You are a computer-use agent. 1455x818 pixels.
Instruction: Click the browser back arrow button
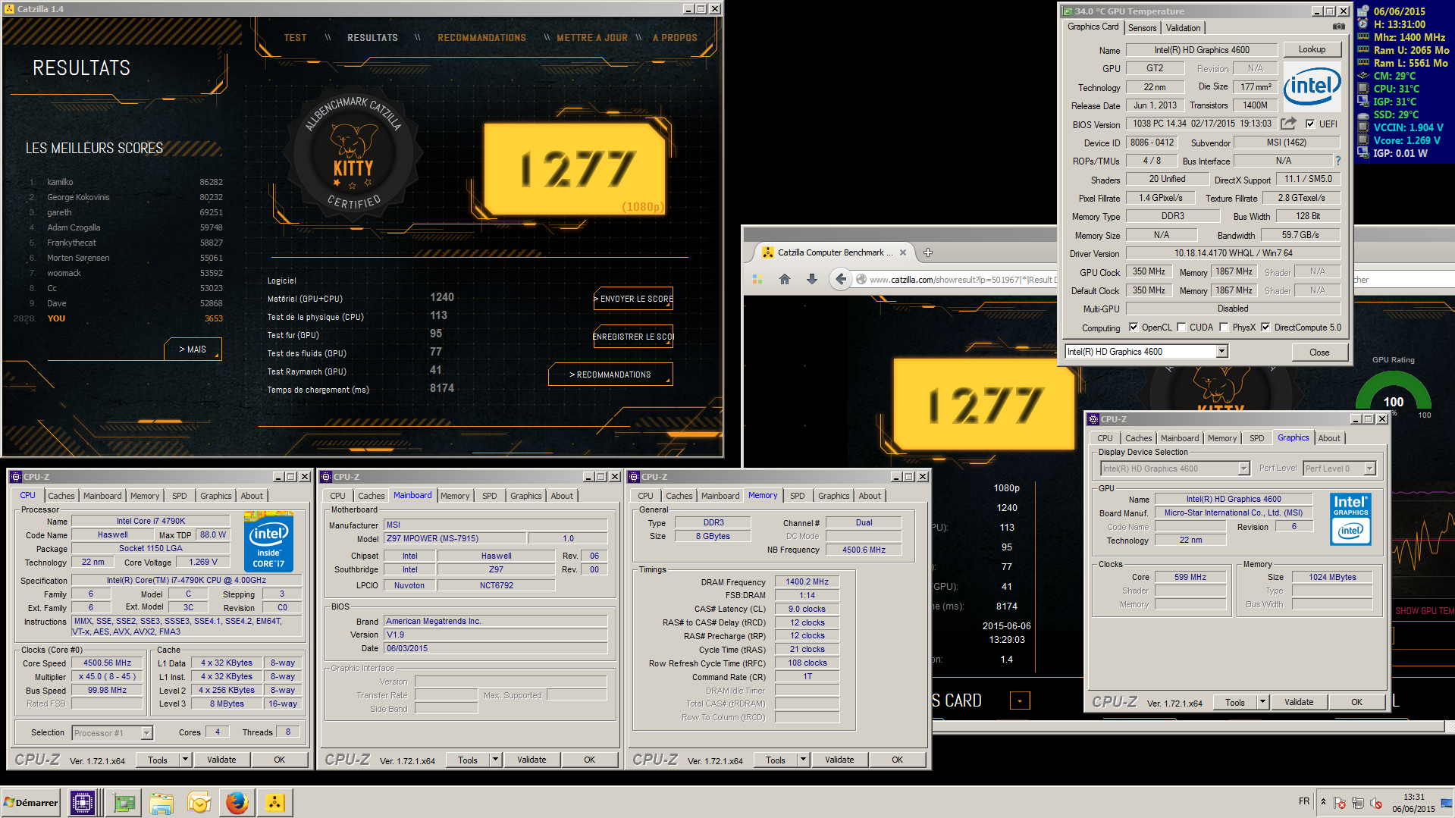tap(840, 280)
